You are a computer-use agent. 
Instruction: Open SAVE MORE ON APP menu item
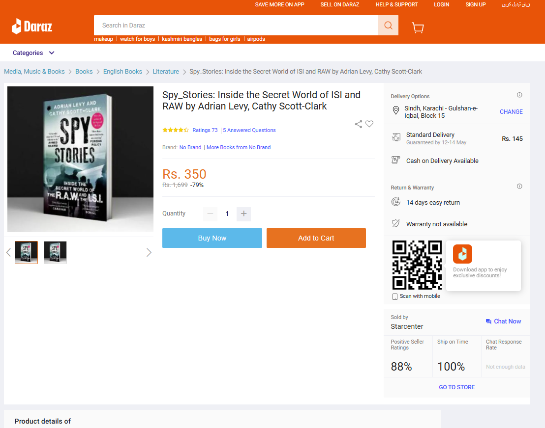coord(279,4)
